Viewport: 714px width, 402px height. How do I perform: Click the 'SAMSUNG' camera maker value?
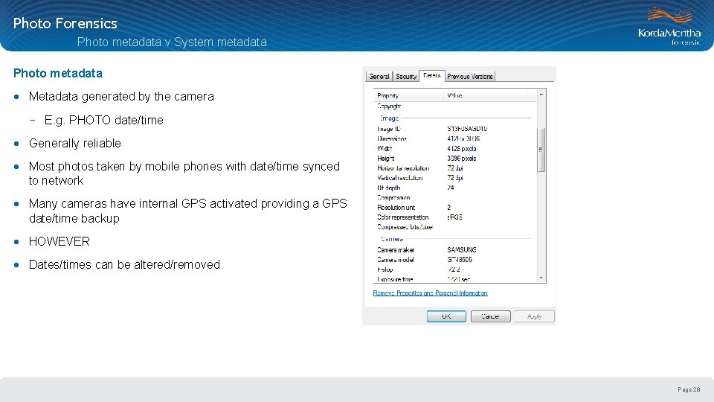coord(462,250)
